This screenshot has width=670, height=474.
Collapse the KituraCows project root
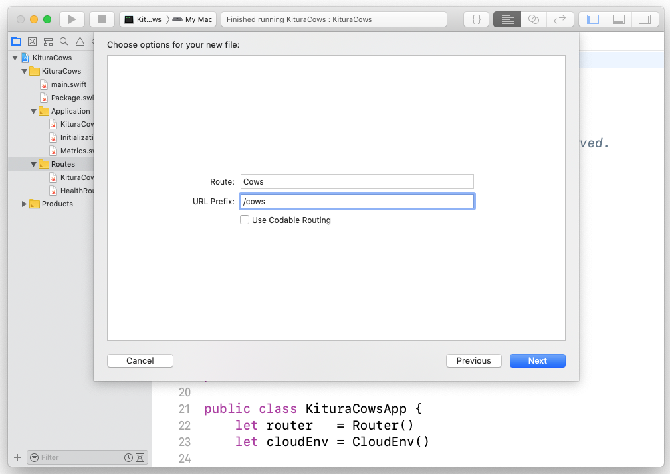click(15, 58)
